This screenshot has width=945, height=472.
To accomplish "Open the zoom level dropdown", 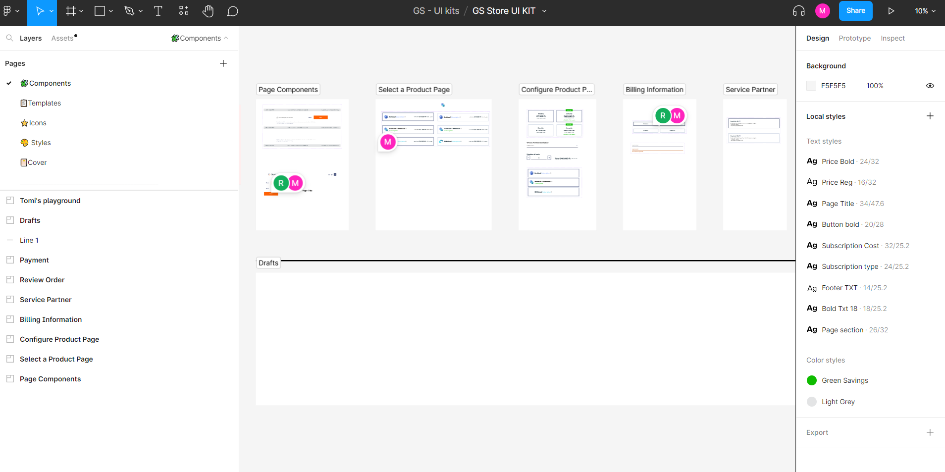I will click(x=925, y=11).
